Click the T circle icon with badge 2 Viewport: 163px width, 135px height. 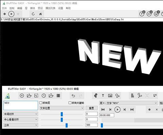click(x=142, y=14)
